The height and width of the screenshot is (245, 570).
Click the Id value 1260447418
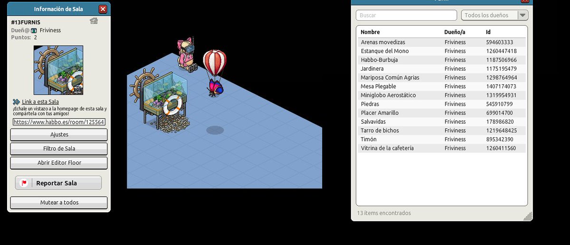tap(501, 51)
